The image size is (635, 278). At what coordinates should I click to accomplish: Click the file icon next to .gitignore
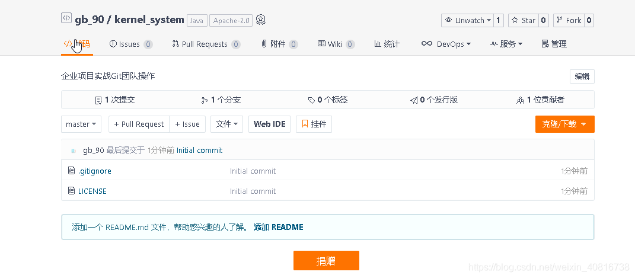pyautogui.click(x=71, y=171)
